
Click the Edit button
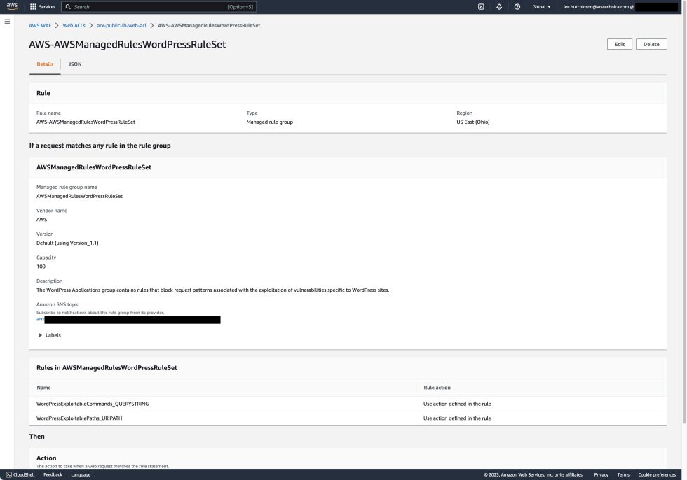click(x=619, y=44)
